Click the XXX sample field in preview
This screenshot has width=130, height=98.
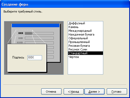pos(35,58)
